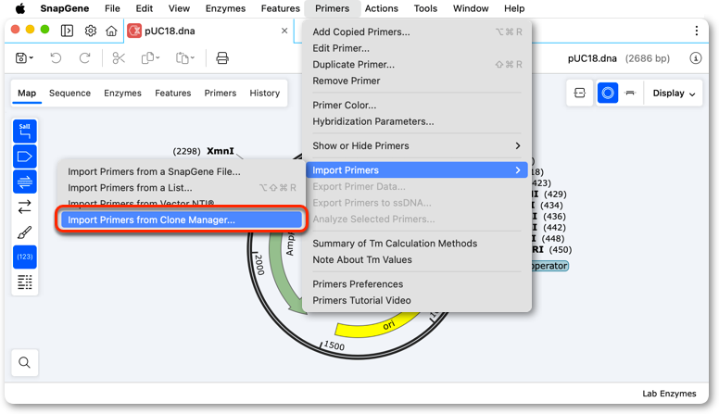Select Remove Primer menu item
Viewport: 719px width, 414px height.
click(416, 81)
